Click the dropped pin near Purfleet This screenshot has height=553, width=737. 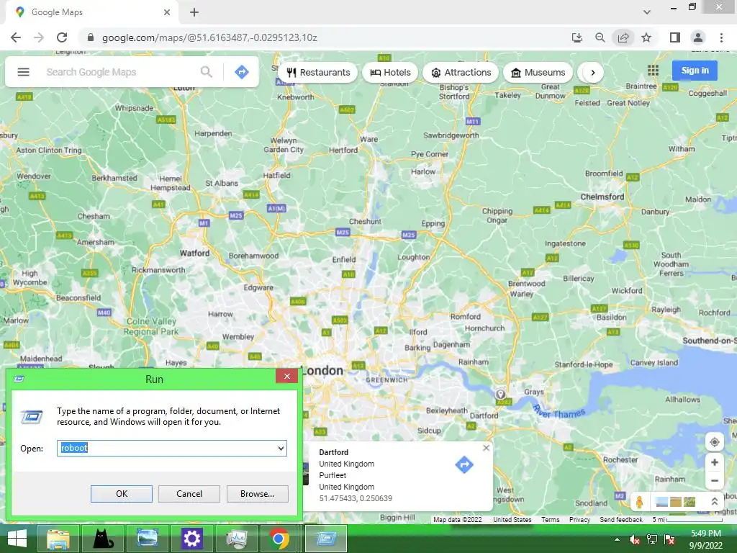[501, 394]
